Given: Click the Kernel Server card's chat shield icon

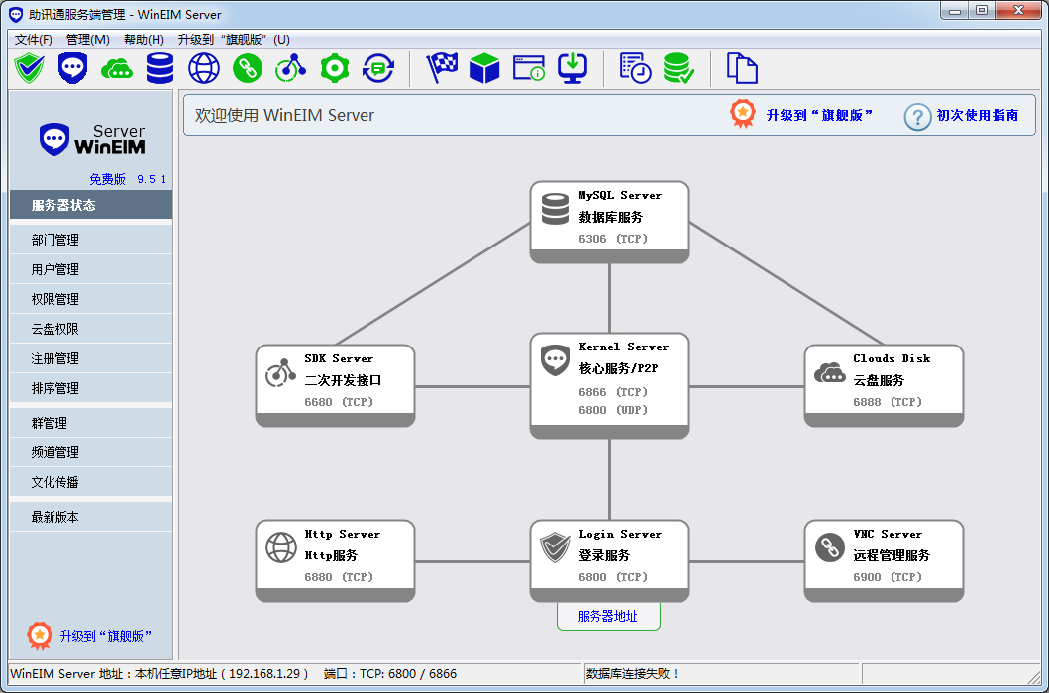Looking at the screenshot, I should (556, 361).
